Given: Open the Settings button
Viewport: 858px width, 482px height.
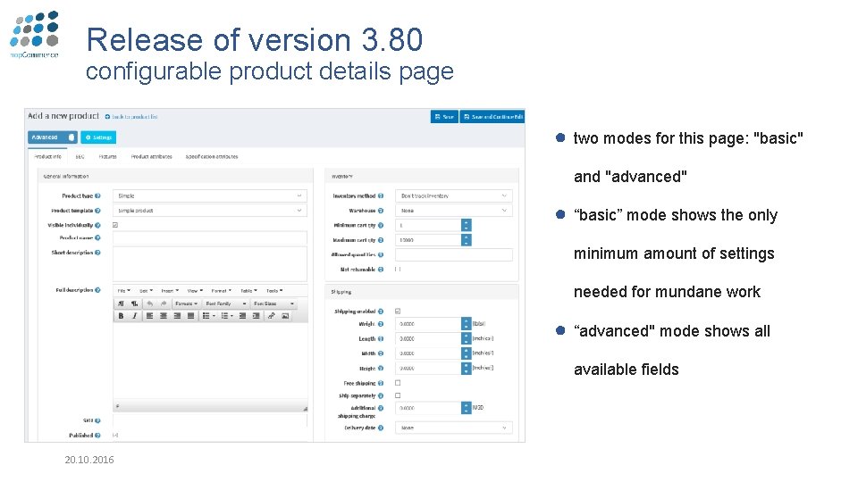Looking at the screenshot, I should coord(98,137).
